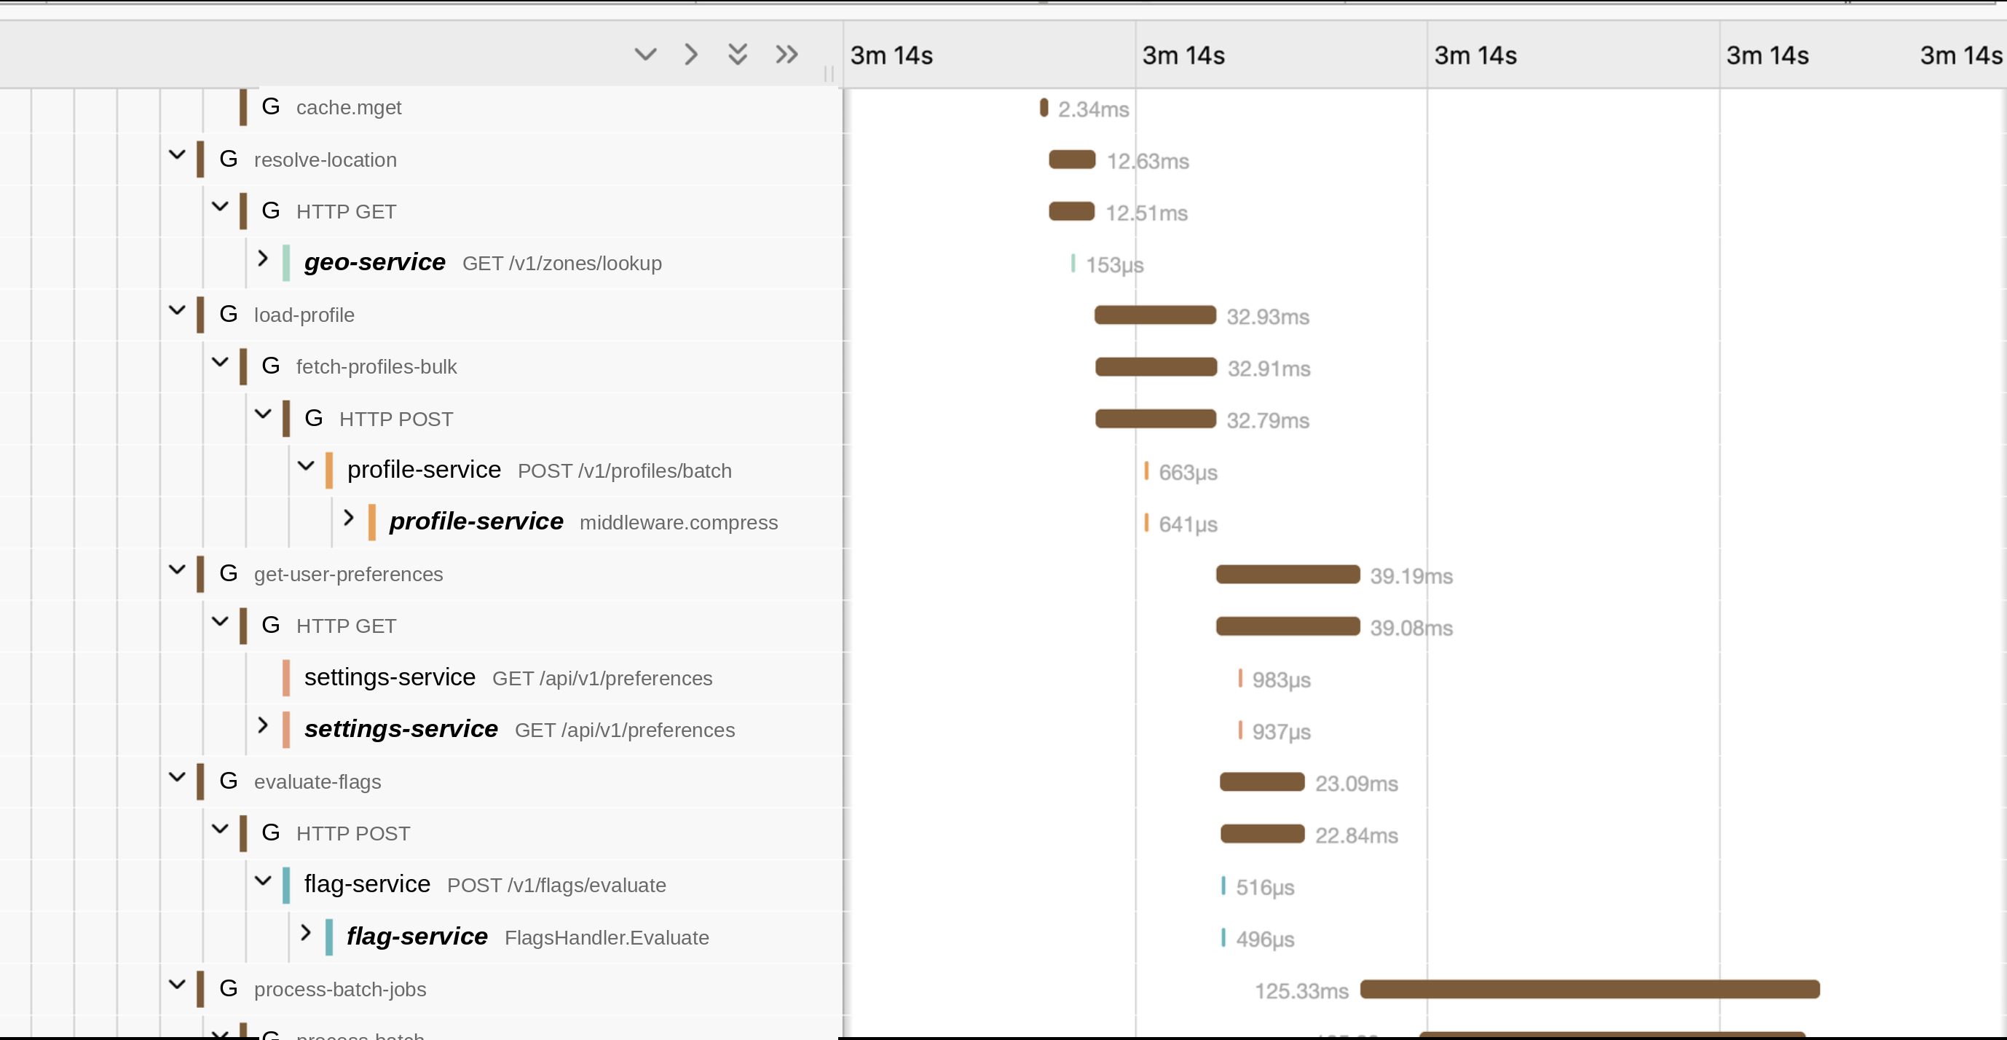2007x1040 pixels.
Task: Click the 516µs flag-service marker
Action: tap(1223, 886)
